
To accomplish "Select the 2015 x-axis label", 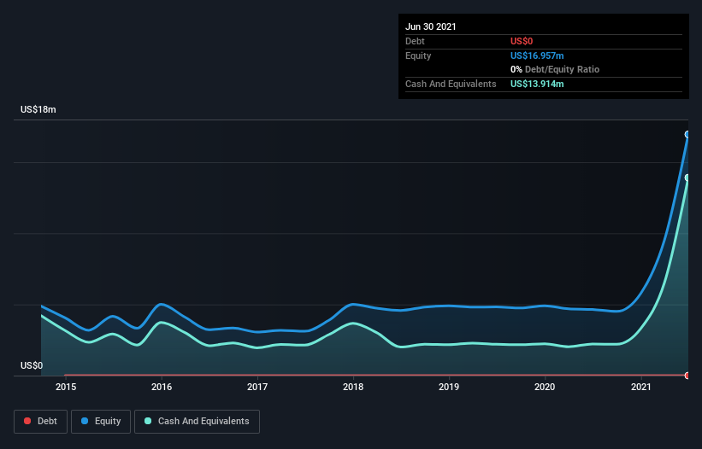I will coord(66,387).
